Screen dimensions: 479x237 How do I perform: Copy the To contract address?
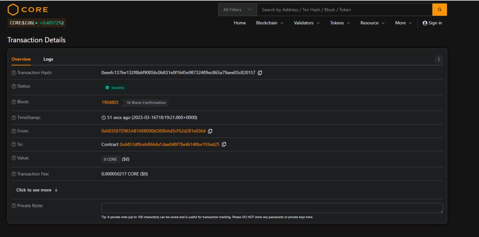[x=224, y=144]
